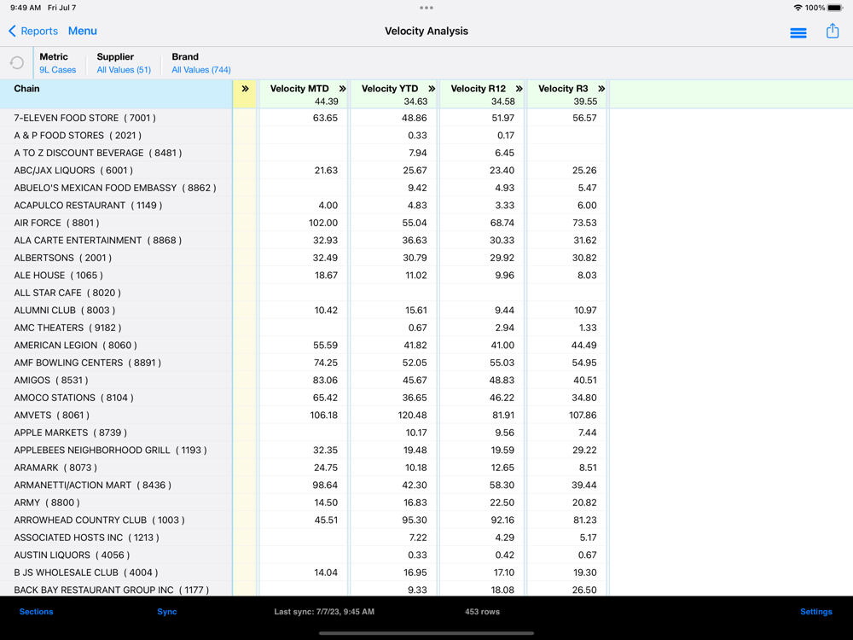This screenshot has width=853, height=640.
Task: Expand Velocity MTD column chevrons
Action: [342, 89]
